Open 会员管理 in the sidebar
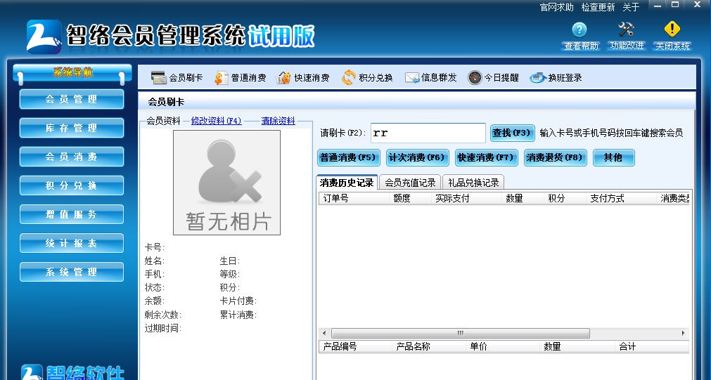This screenshot has width=711, height=380. [72, 99]
